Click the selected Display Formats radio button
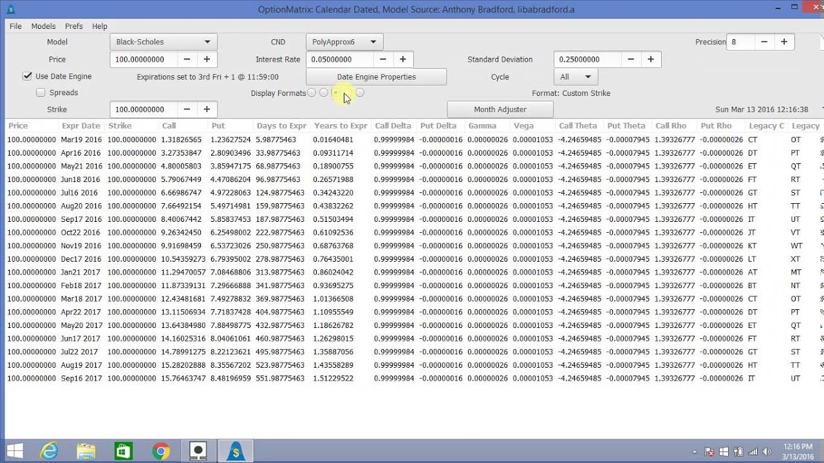 pyautogui.click(x=336, y=93)
